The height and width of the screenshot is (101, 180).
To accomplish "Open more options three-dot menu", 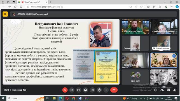I will pyautogui.click(x=106, y=90).
